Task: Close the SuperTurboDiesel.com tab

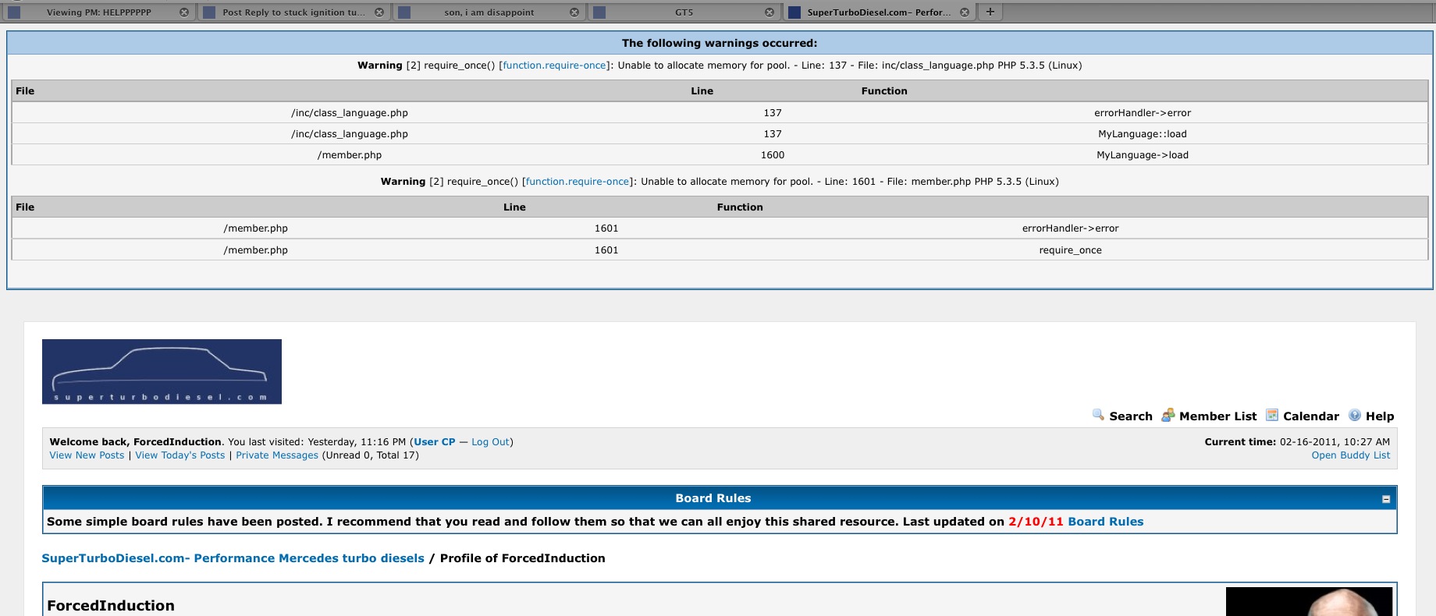Action: (965, 12)
